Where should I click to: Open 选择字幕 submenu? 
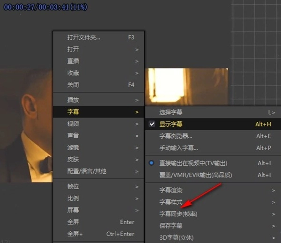(171, 112)
